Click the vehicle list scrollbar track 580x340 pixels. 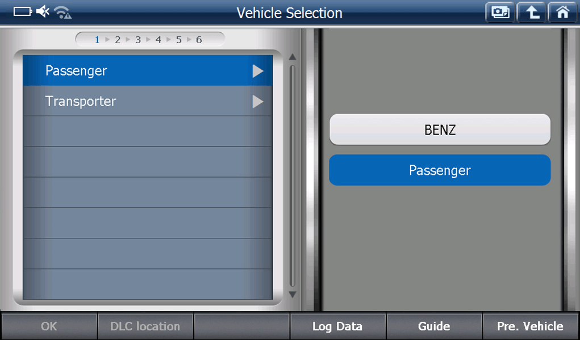coord(293,176)
